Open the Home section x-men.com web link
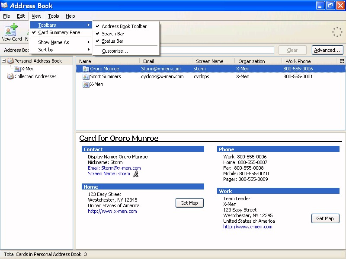The image size is (346, 259). click(112, 211)
